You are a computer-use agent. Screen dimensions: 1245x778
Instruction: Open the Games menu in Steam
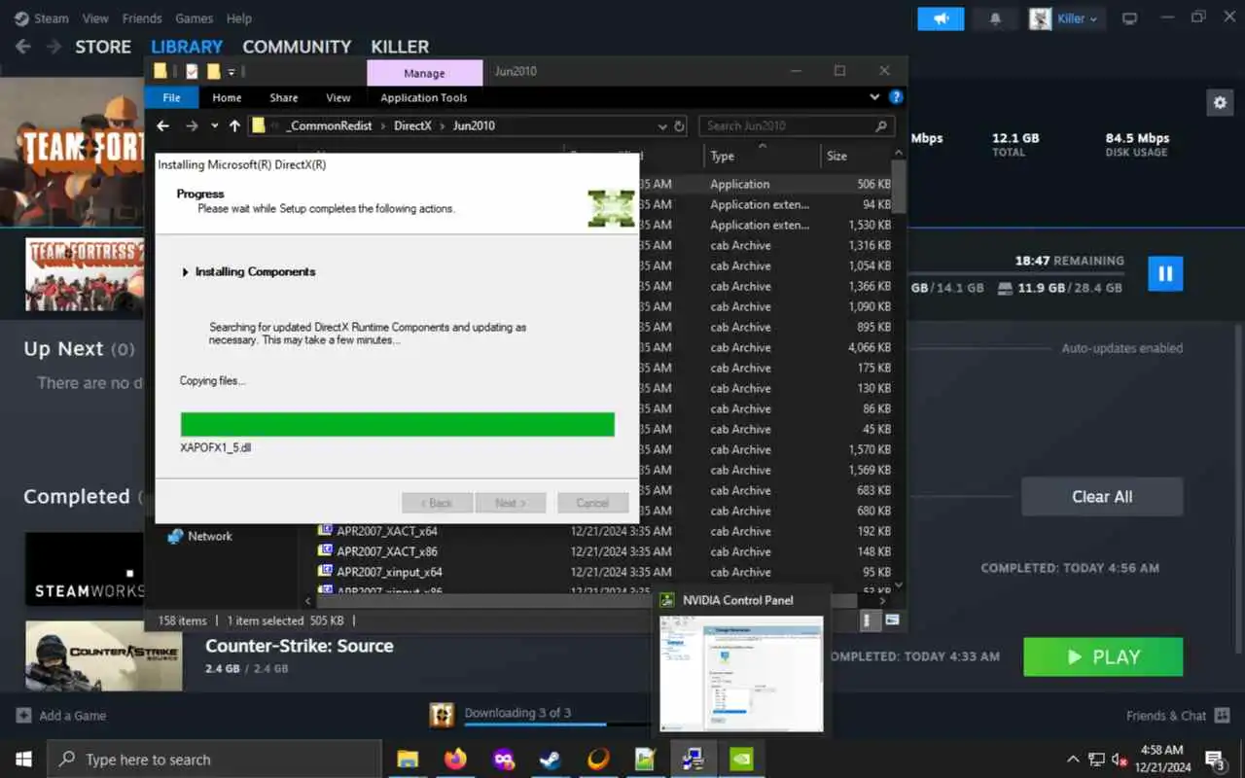point(194,18)
